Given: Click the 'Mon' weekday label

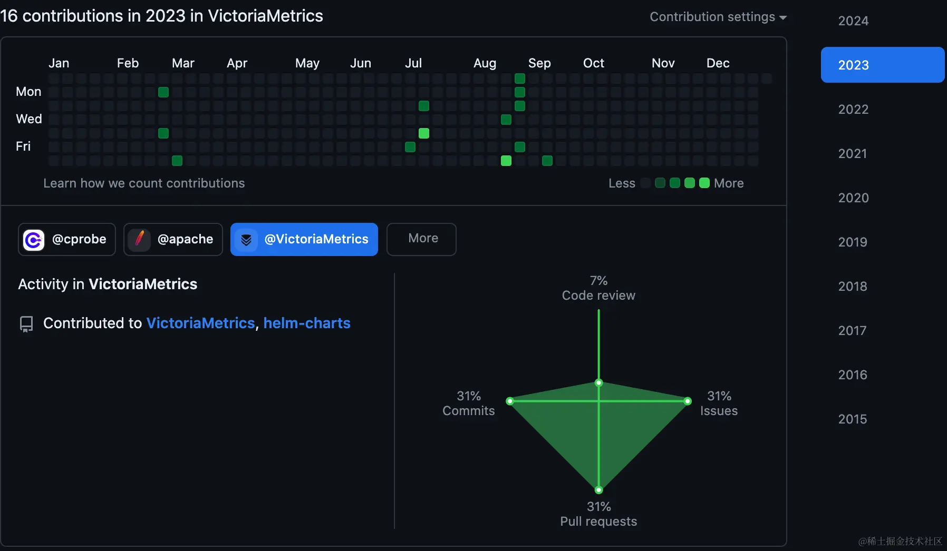Looking at the screenshot, I should coord(28,92).
